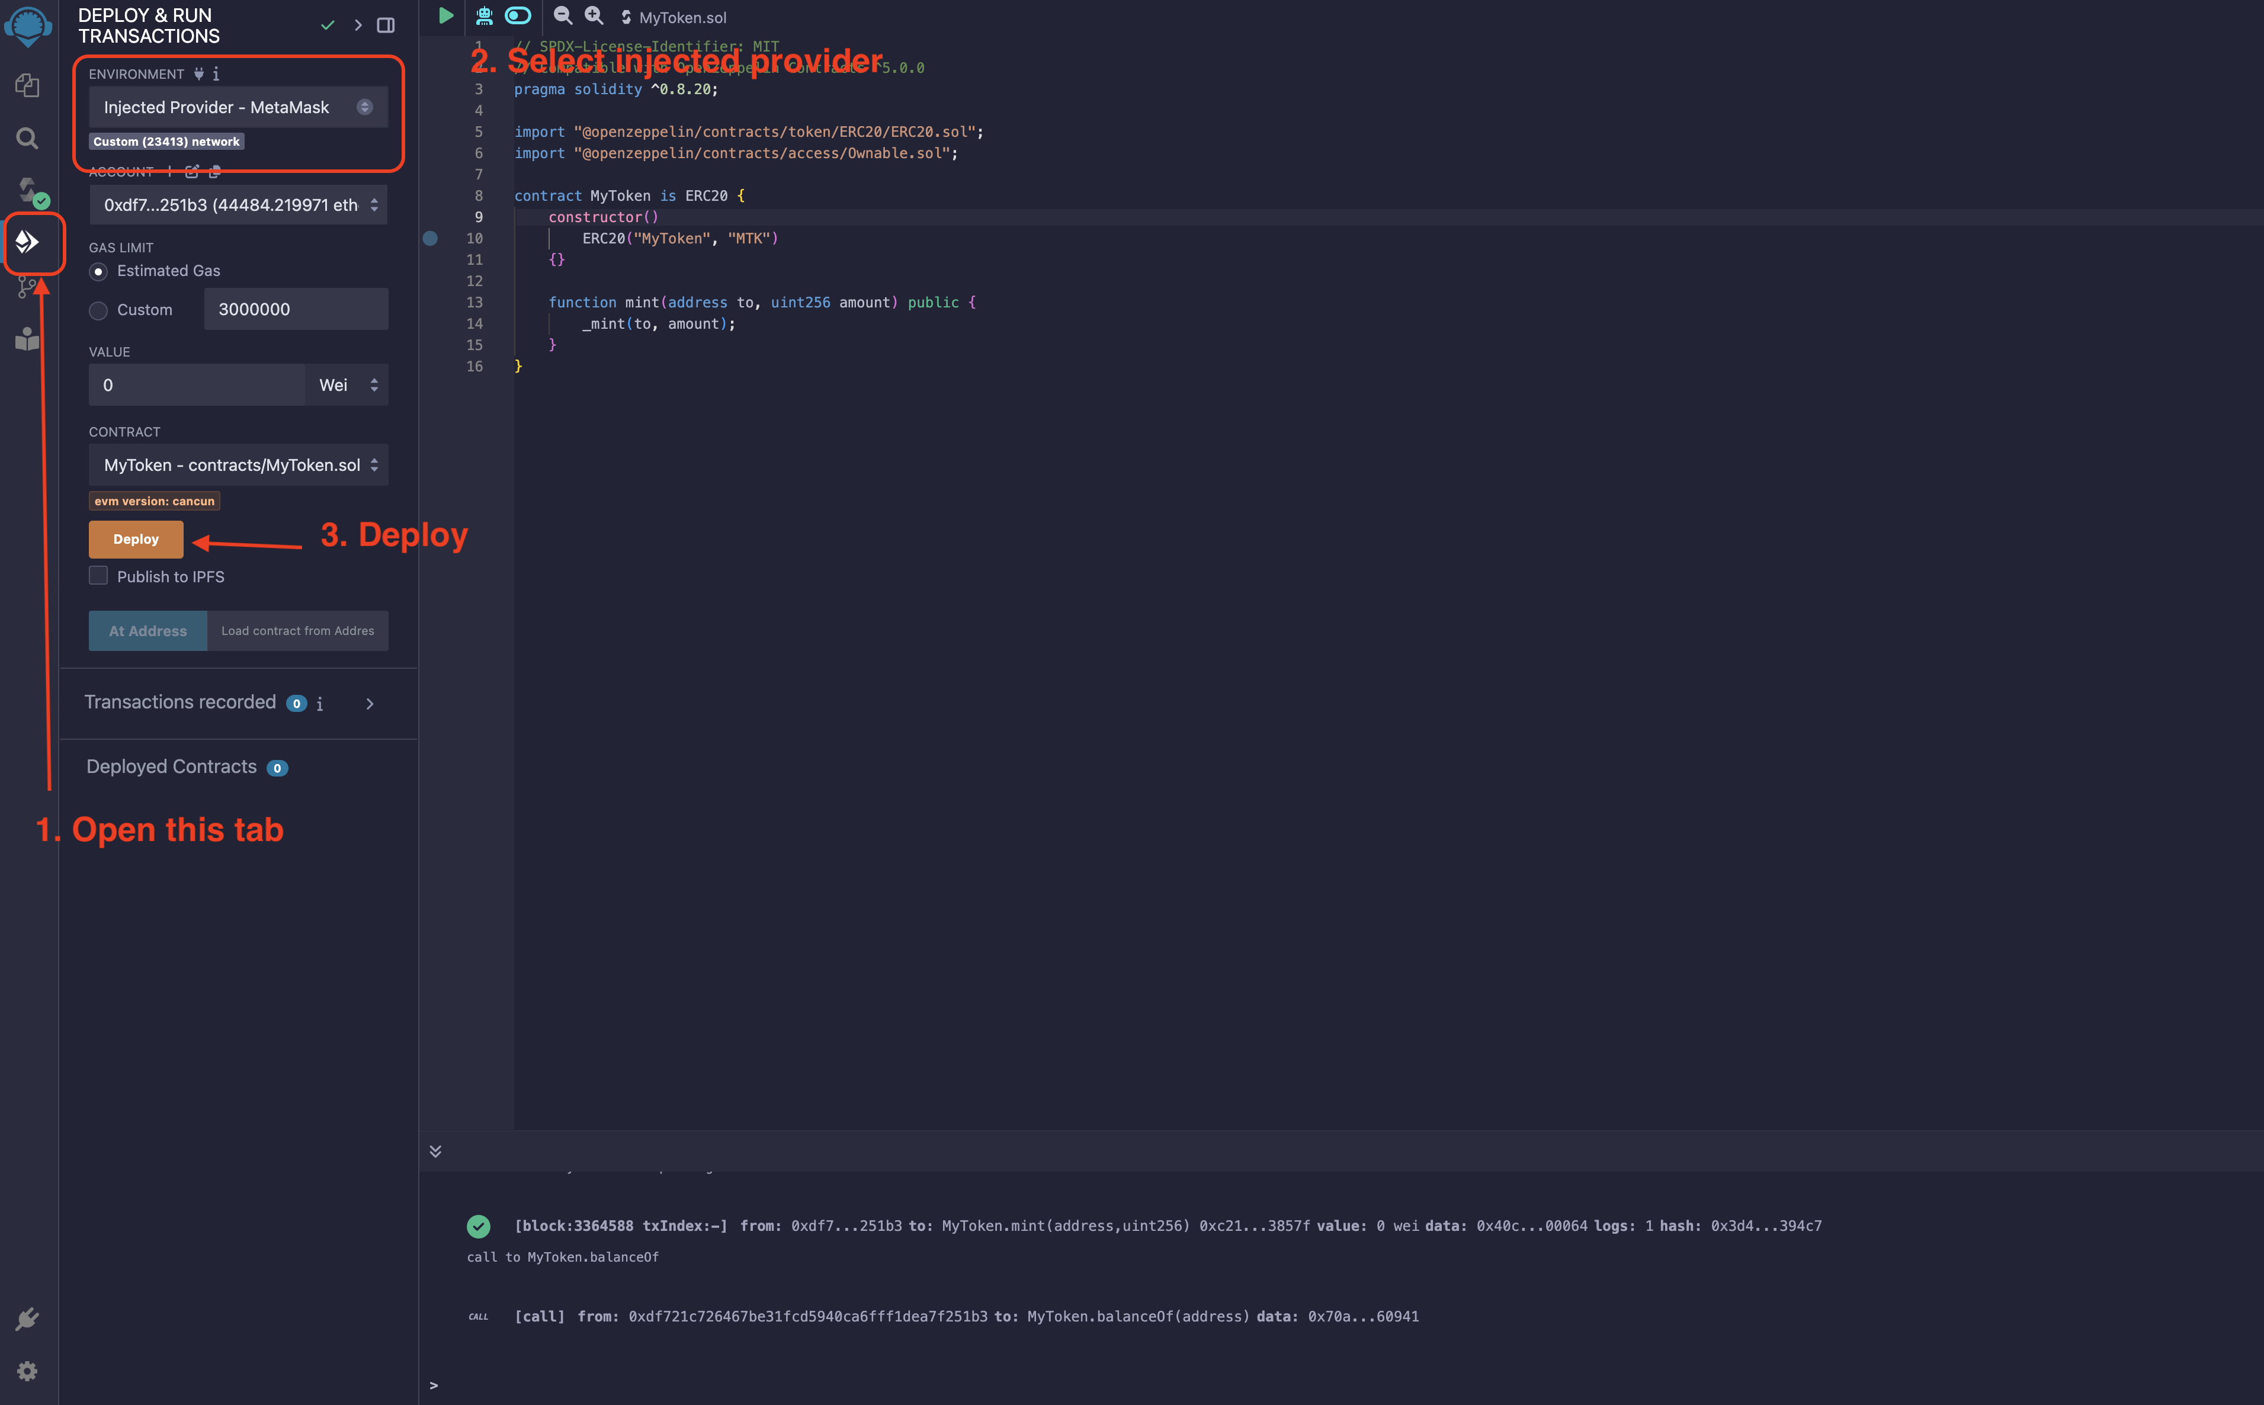Open the Git panel in the sidebar

click(27, 286)
